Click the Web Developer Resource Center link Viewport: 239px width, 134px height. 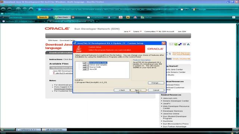[x=176, y=107]
